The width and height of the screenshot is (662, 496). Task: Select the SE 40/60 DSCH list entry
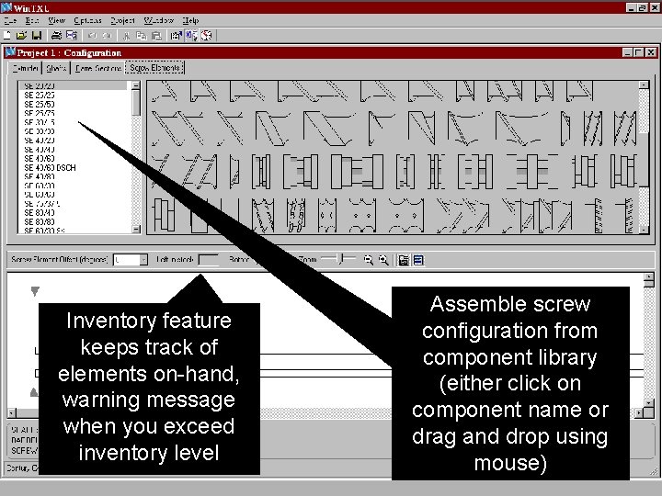point(50,167)
